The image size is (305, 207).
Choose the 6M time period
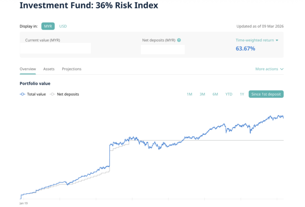click(215, 94)
